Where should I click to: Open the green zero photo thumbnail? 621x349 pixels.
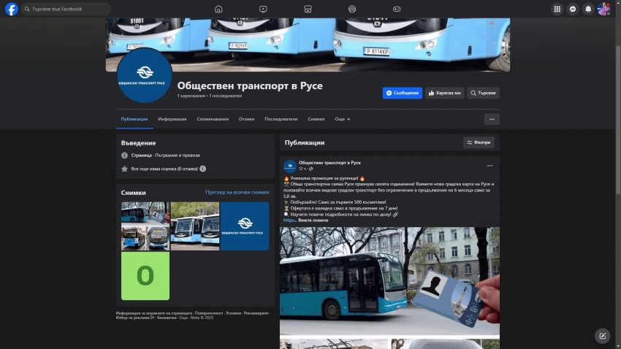click(145, 276)
